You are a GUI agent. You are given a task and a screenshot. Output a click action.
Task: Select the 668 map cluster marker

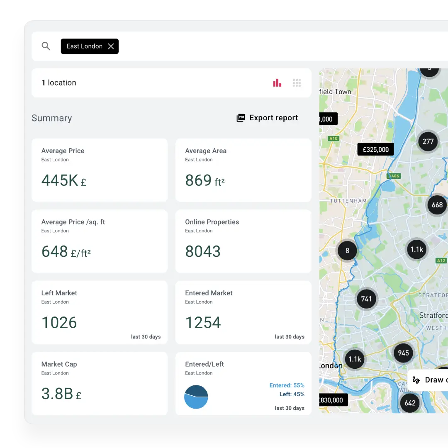[x=437, y=205]
